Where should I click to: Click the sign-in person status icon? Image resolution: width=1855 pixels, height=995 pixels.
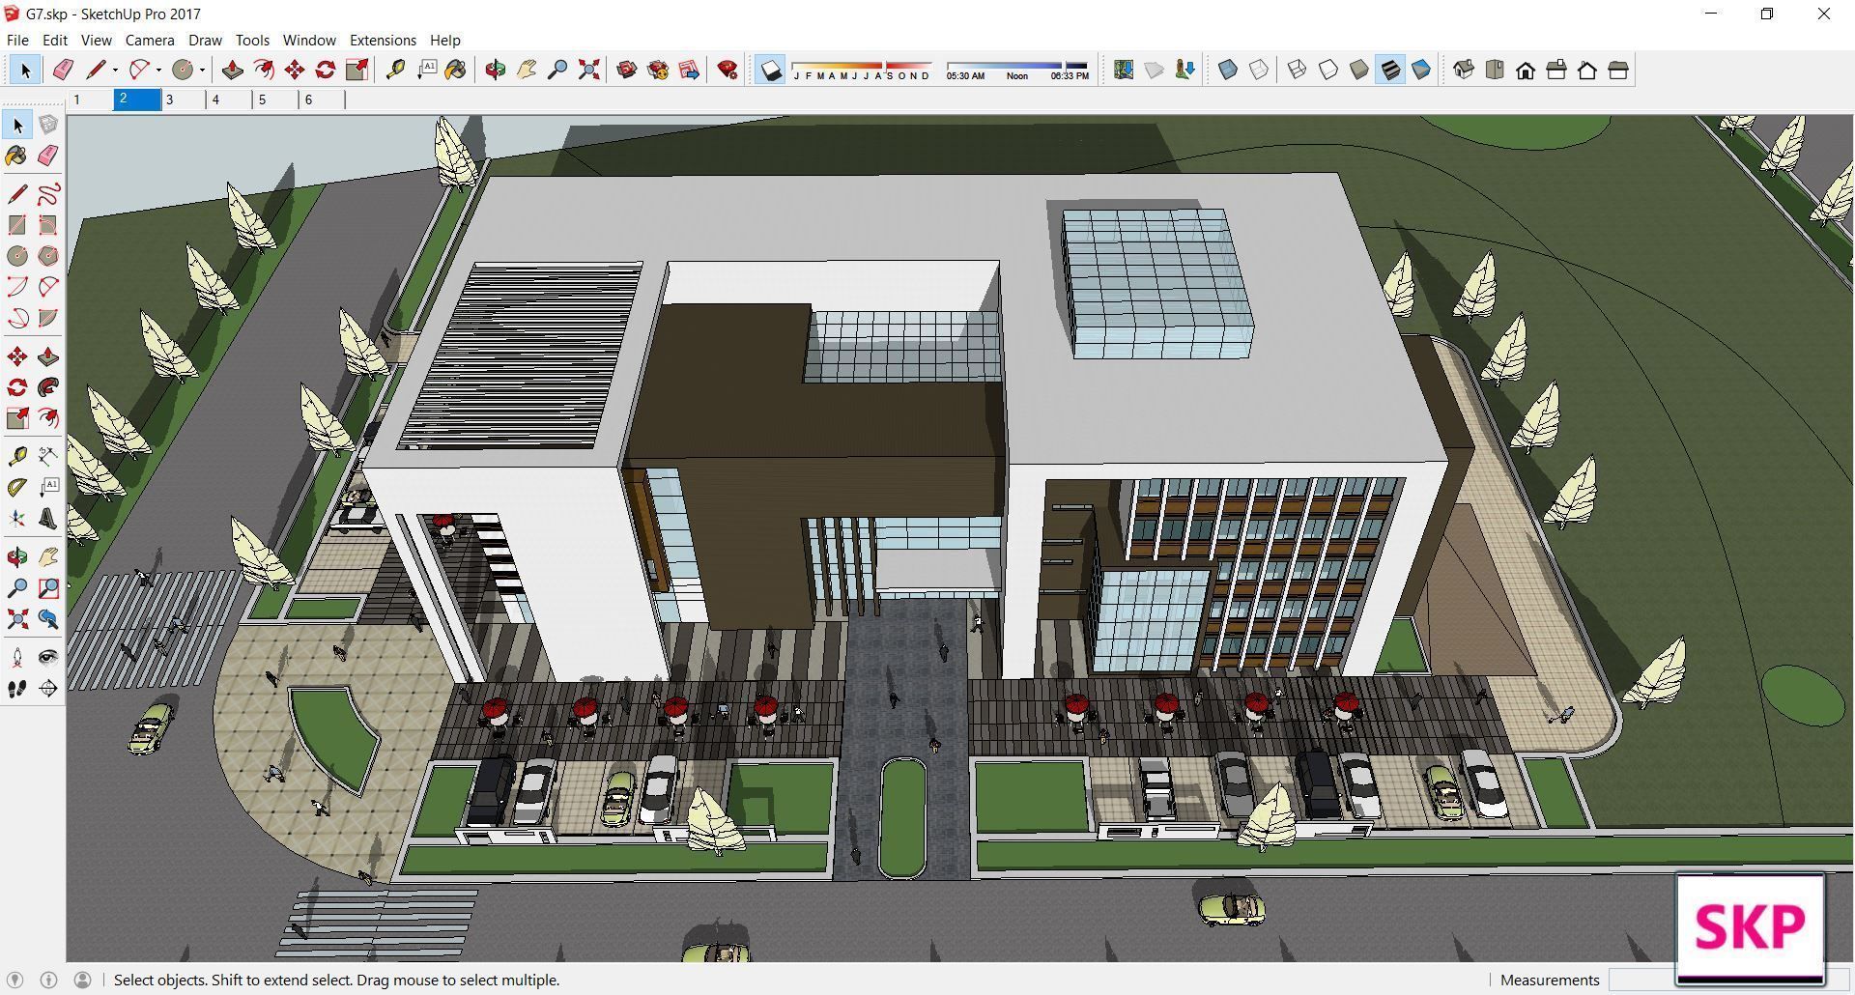click(x=82, y=980)
